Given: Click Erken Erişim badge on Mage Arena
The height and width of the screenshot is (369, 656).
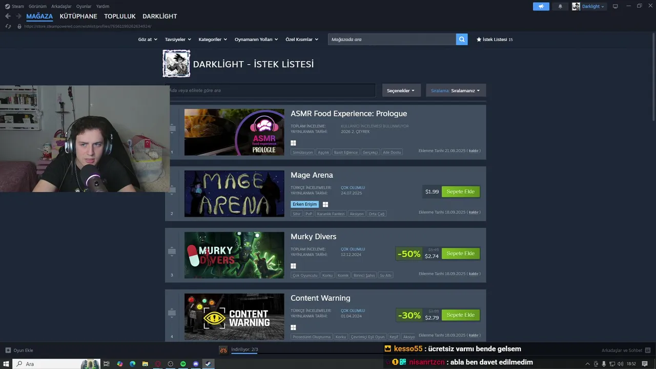Looking at the screenshot, I should pos(305,204).
